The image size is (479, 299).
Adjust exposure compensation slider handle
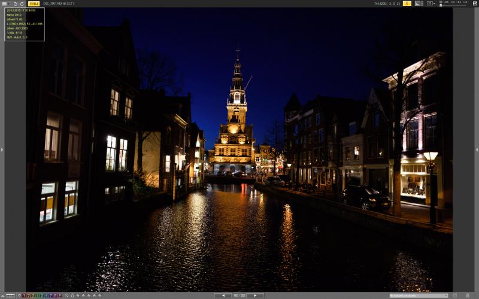click(x=441, y=5)
